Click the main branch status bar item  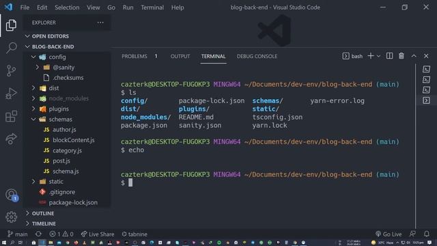click(x=17, y=234)
